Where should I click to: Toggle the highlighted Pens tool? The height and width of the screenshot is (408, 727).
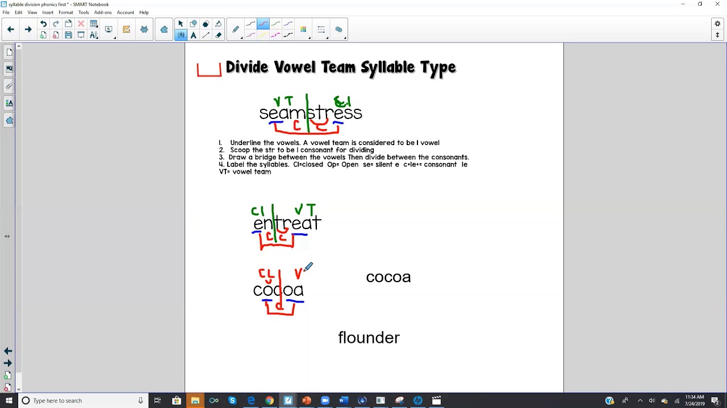(181, 35)
